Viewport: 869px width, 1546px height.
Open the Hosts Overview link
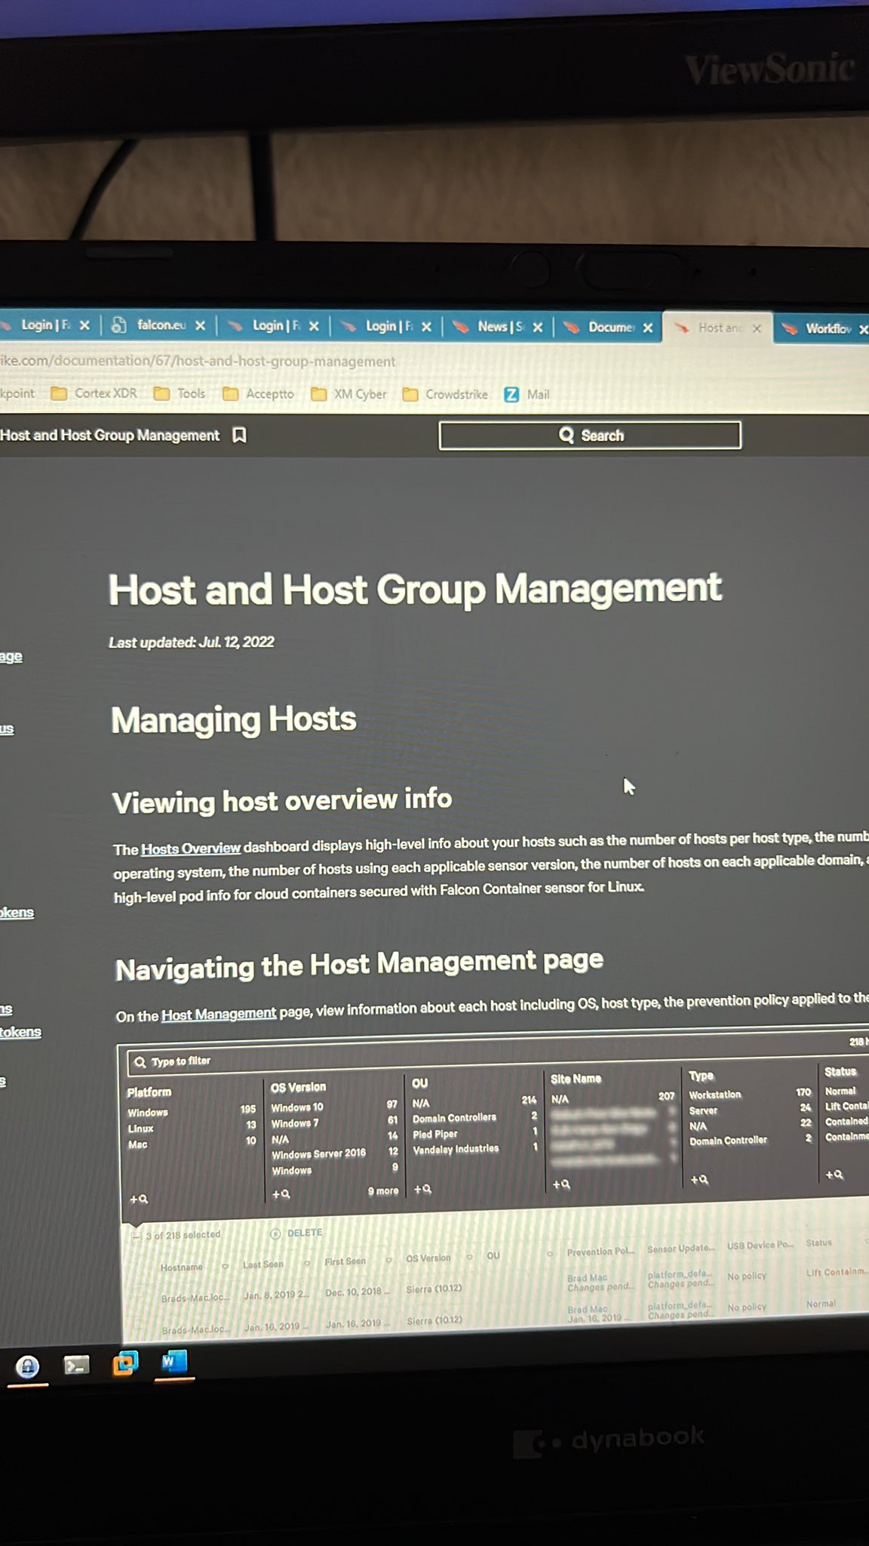(191, 848)
